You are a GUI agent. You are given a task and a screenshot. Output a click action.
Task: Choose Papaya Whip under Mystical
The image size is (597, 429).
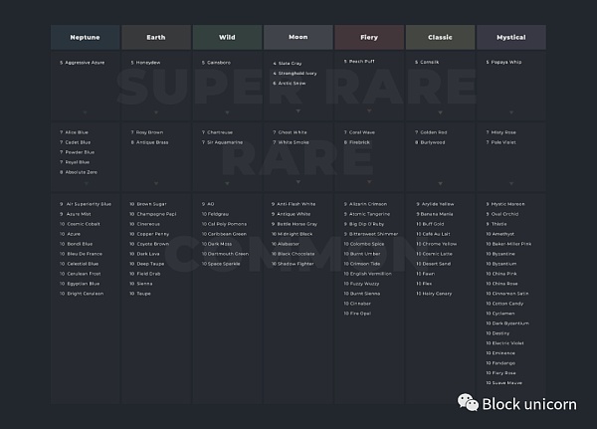click(x=511, y=62)
